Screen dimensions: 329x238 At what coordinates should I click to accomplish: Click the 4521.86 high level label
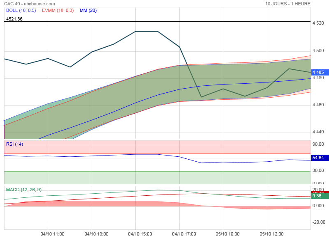tap(14, 19)
